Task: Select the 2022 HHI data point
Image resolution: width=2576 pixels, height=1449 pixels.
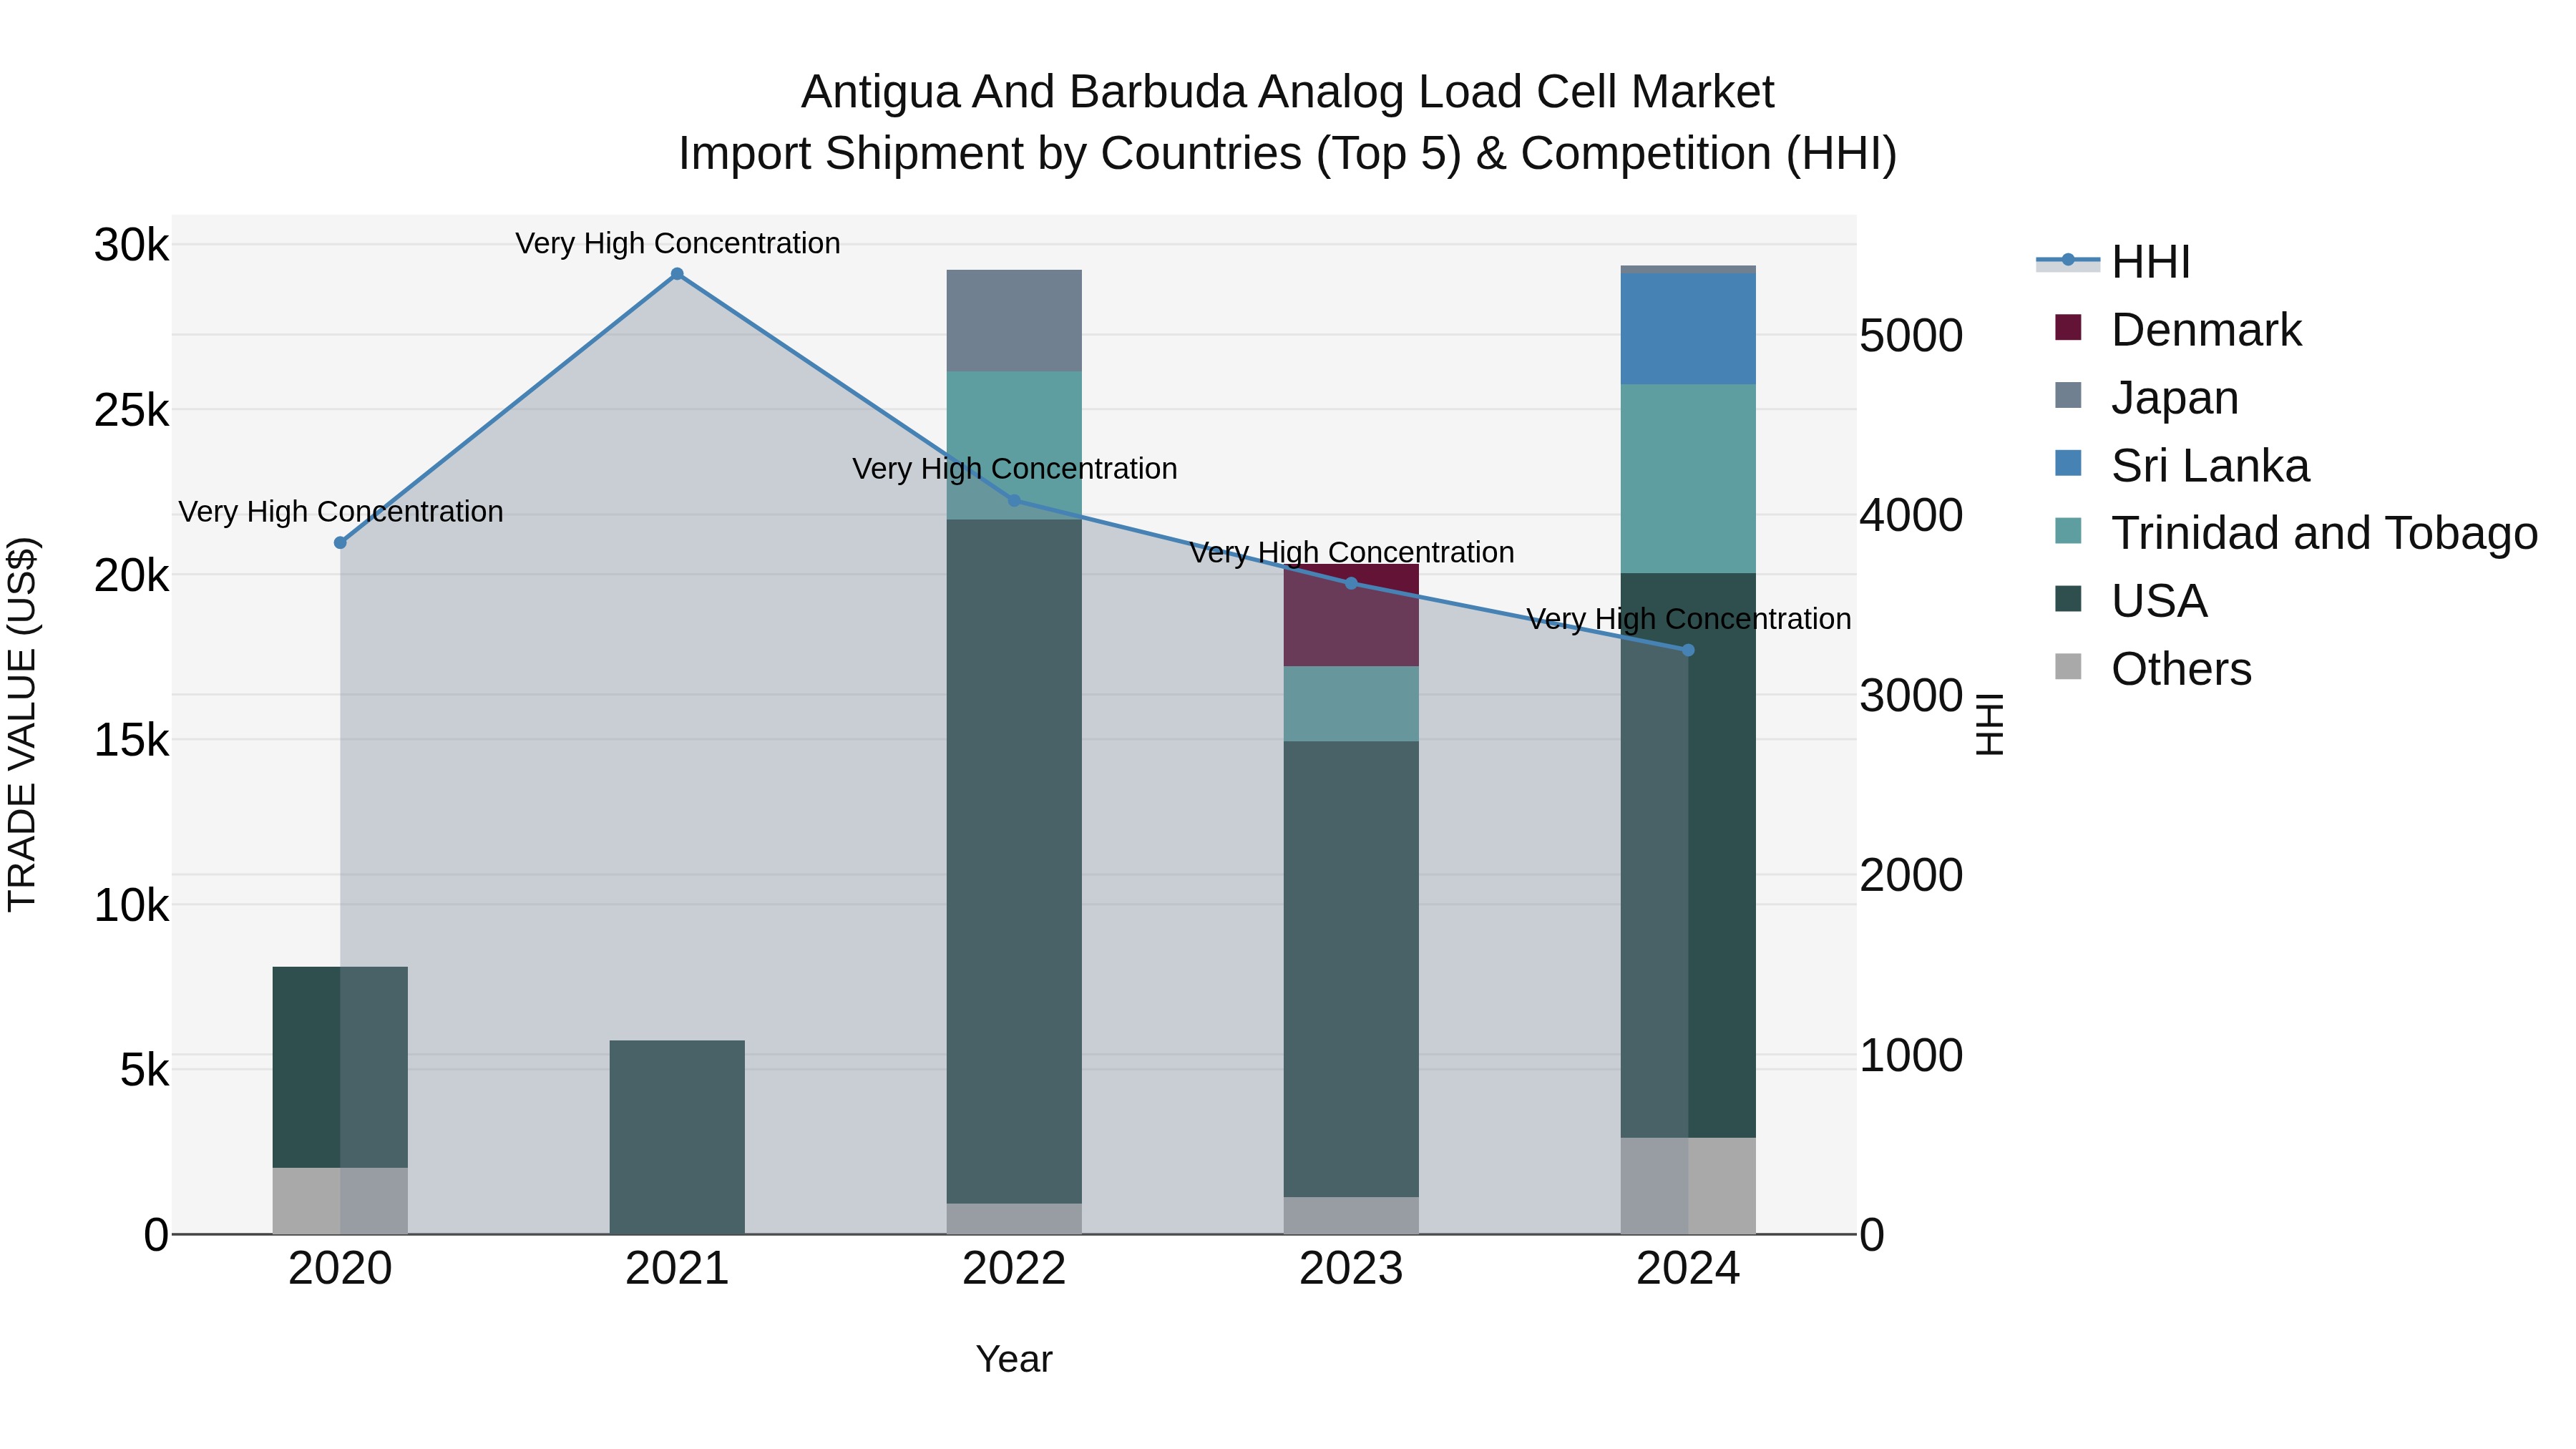Action: (x=1014, y=501)
